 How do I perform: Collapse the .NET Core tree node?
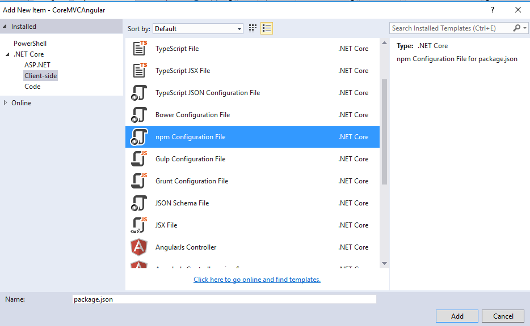tap(7, 54)
